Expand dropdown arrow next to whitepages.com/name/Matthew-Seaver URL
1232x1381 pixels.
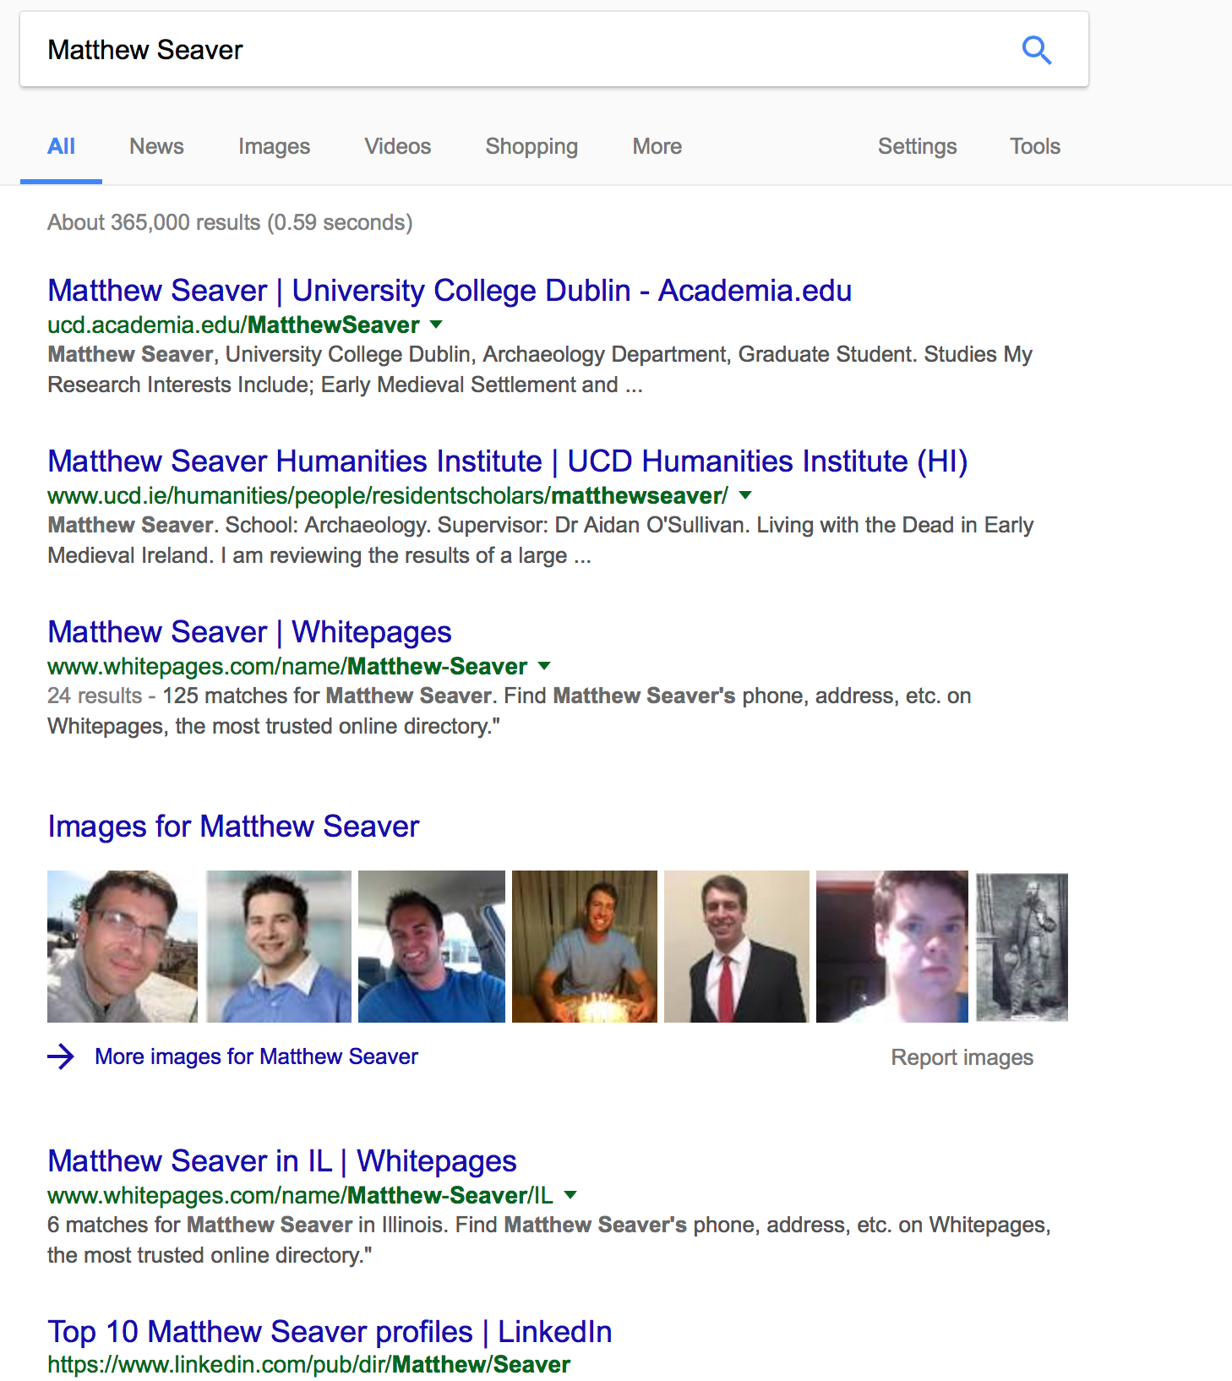[544, 666]
